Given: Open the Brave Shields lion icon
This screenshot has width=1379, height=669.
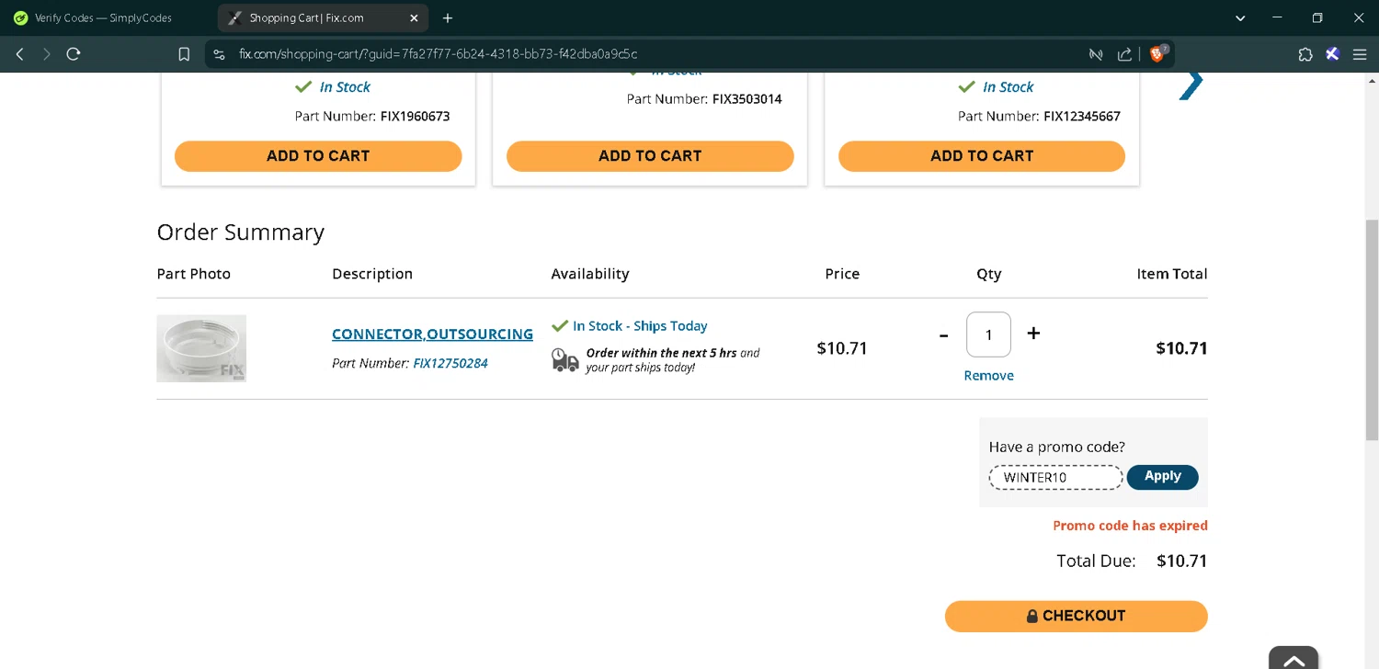Looking at the screenshot, I should [1157, 54].
